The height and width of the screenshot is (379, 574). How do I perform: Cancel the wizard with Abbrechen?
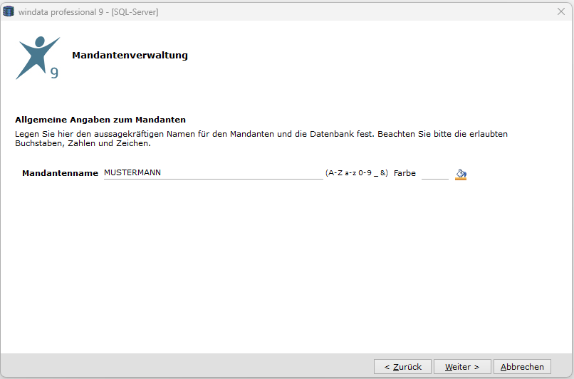[x=522, y=367]
